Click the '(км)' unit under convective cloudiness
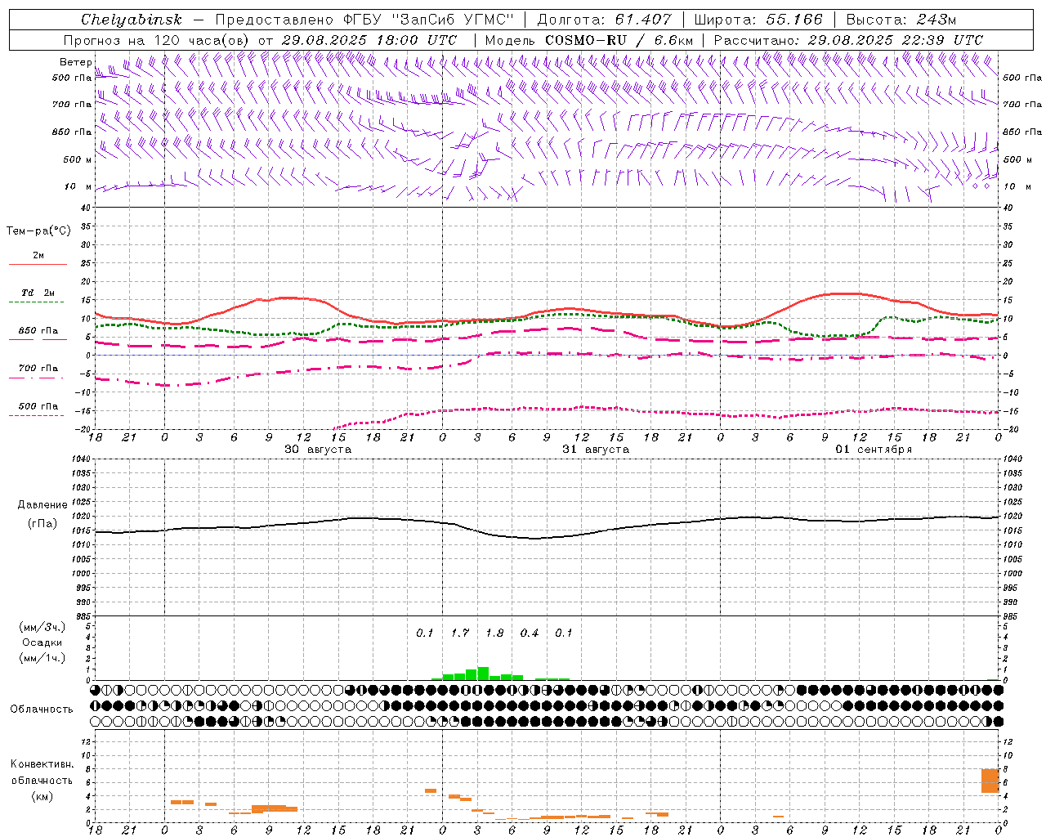 tap(42, 796)
